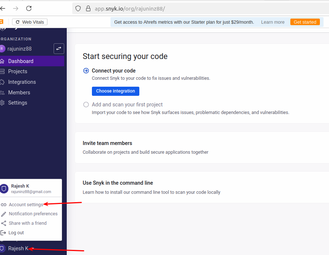Click Rajesh K avatar in popup
329x255 pixels.
point(4,189)
